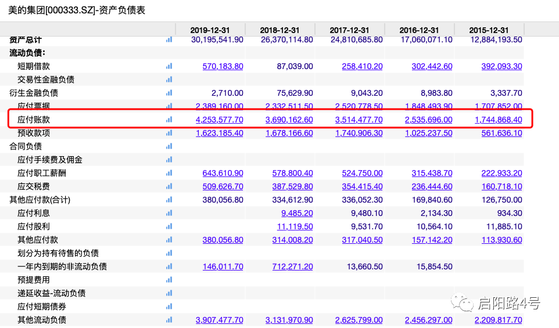The width and height of the screenshot is (559, 328).
Task: Open chart icon for 一年内到期的非流动负债
Action: coord(169,266)
